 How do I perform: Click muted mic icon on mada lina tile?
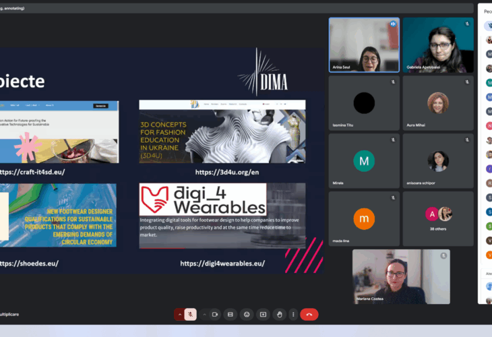tap(393, 197)
